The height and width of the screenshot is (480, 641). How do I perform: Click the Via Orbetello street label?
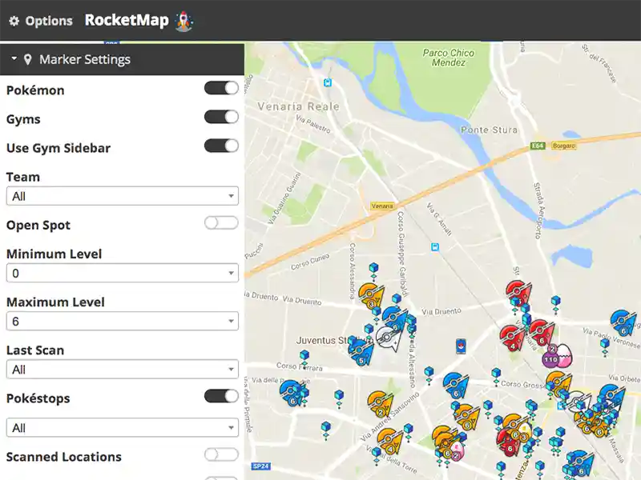click(x=624, y=379)
